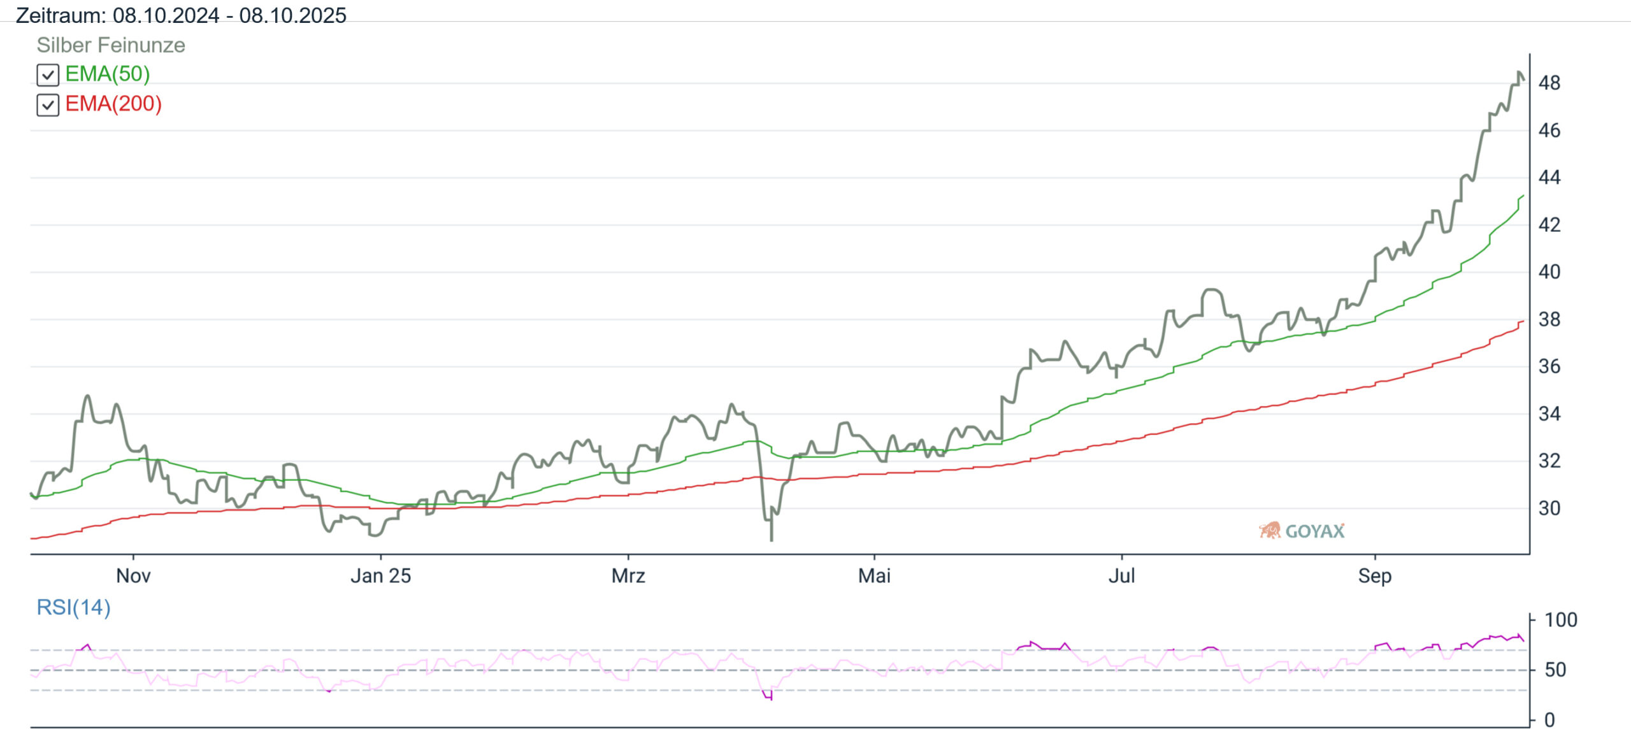Click the Mrz axis marker
Viewport: 1631px width, 734px height.
tap(628, 576)
